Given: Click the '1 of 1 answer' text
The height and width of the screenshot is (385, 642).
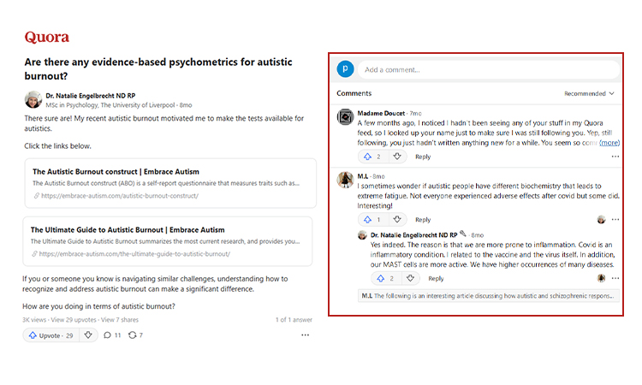Looking at the screenshot, I should [x=294, y=320].
